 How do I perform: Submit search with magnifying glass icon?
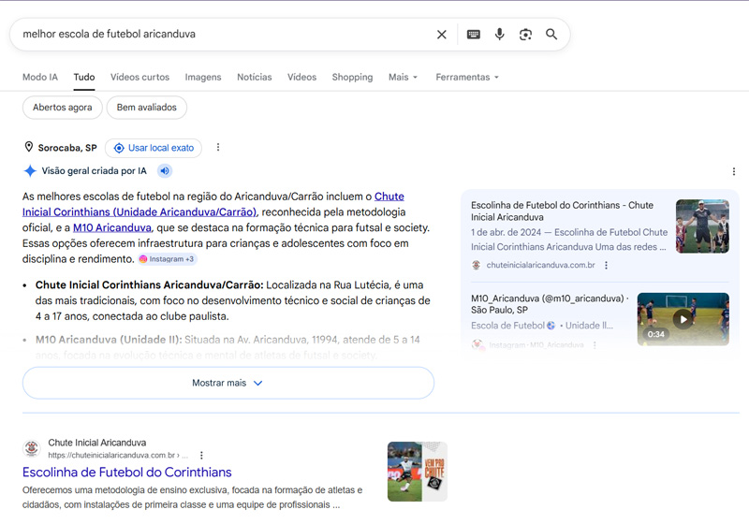click(x=551, y=35)
